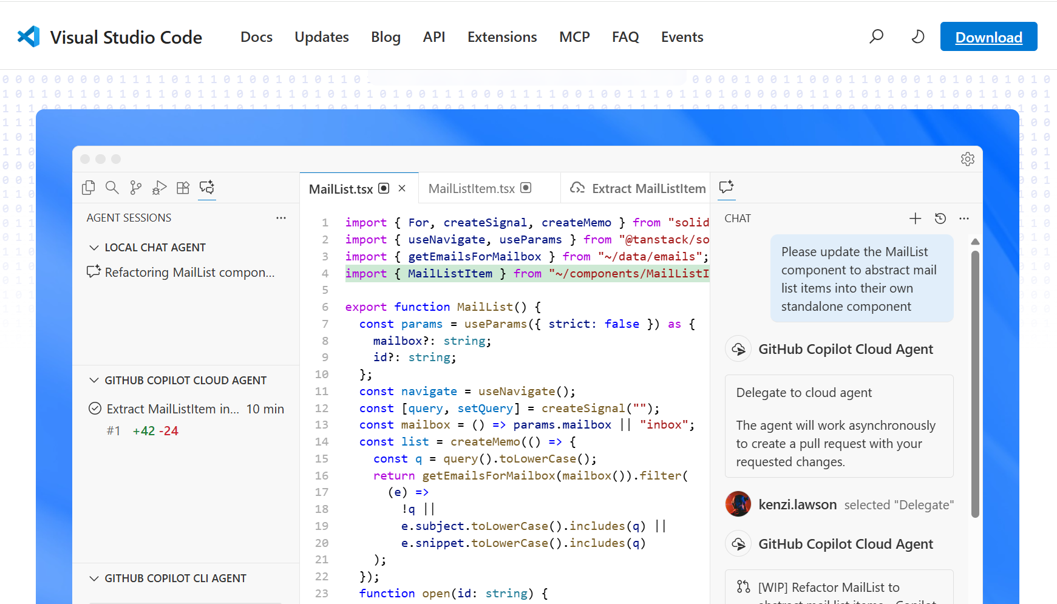Select API in the top navigation

point(434,37)
